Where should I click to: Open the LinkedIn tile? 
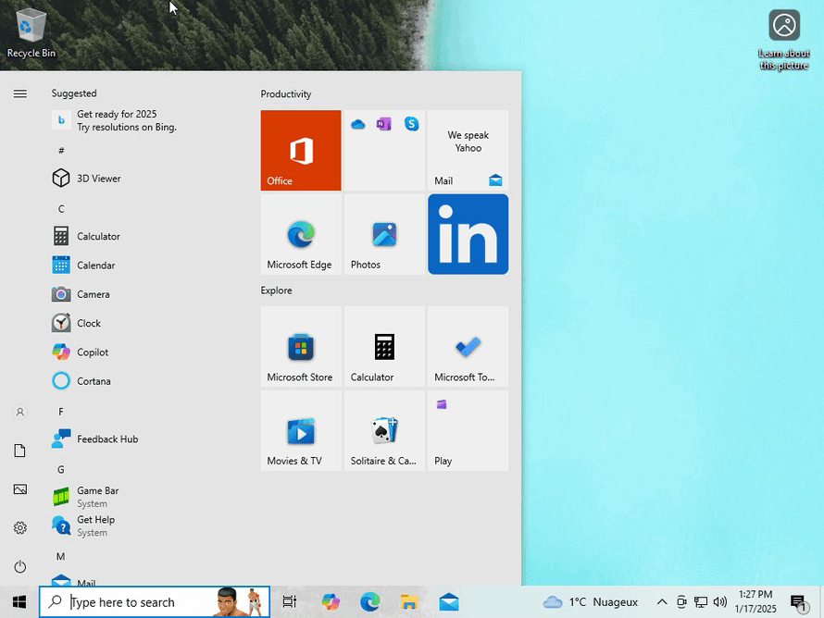(468, 234)
